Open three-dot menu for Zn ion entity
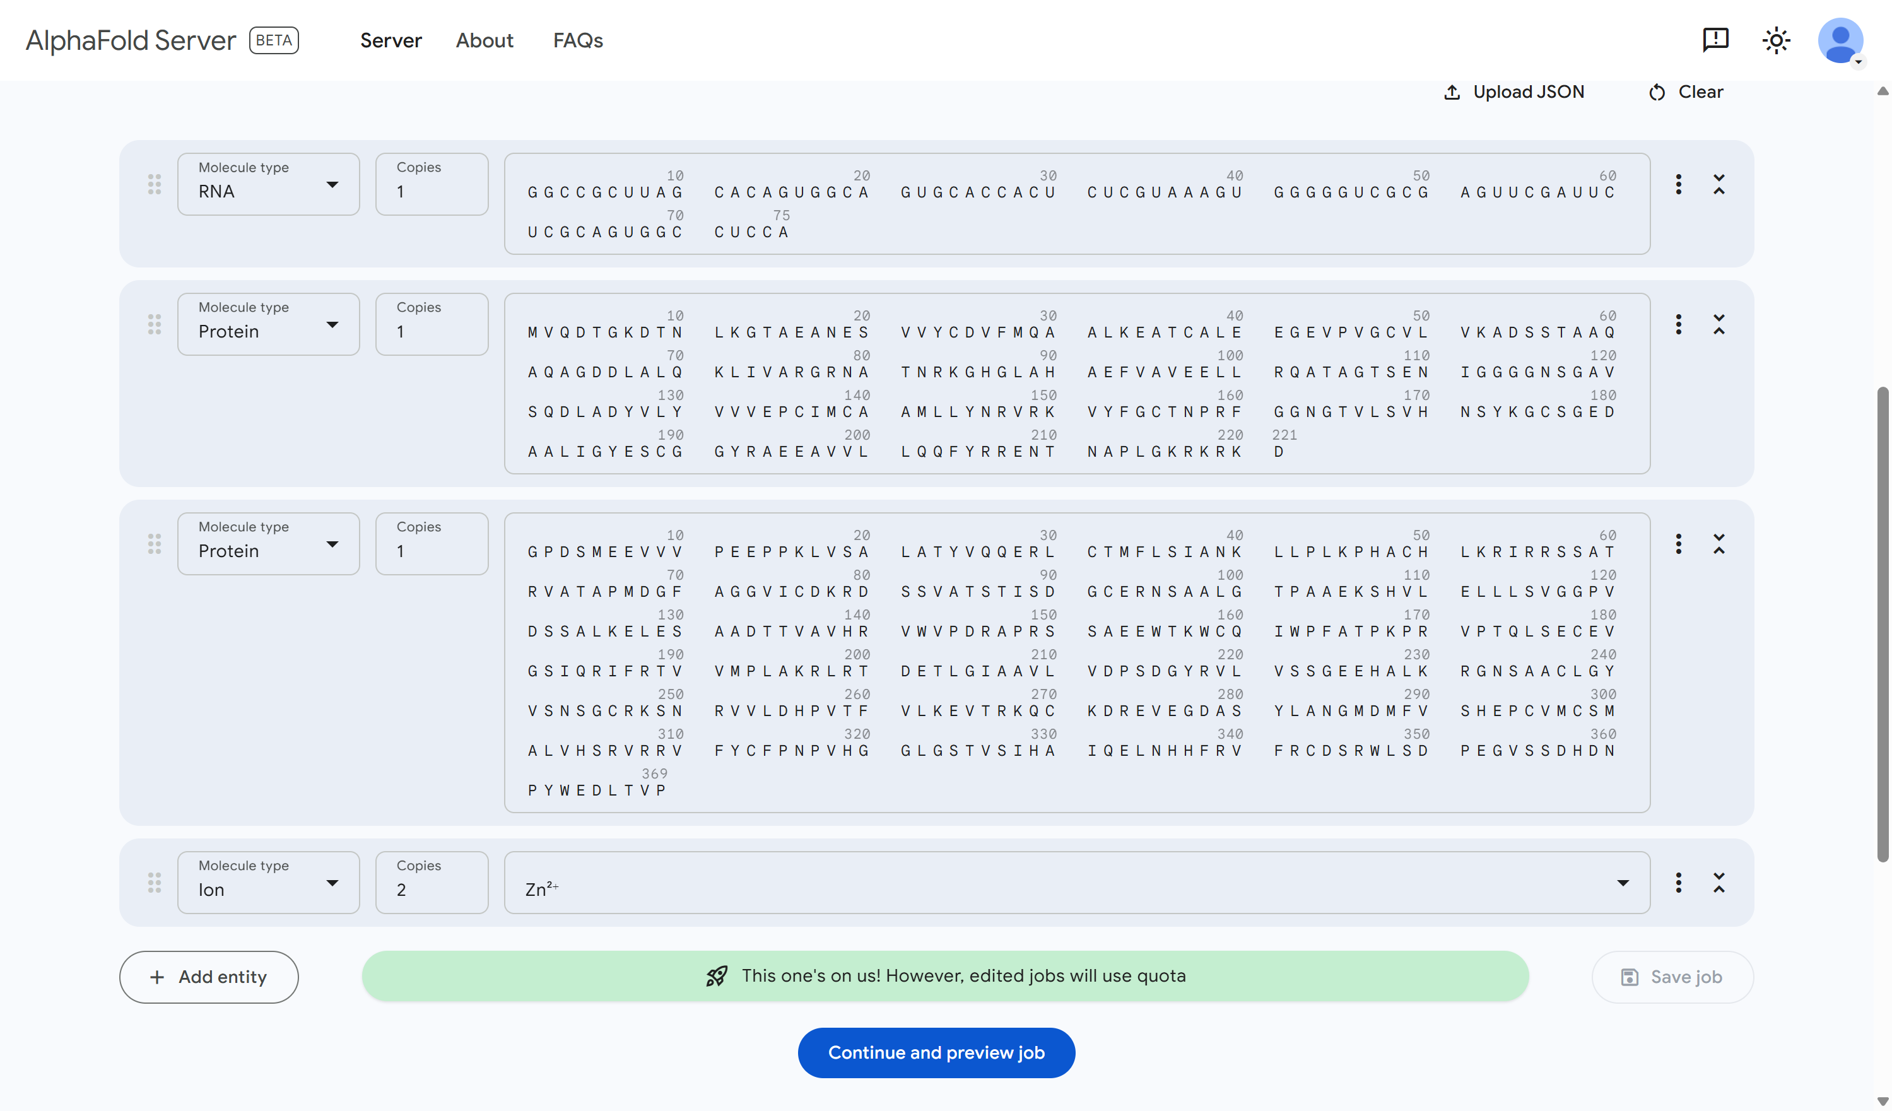 (1678, 882)
